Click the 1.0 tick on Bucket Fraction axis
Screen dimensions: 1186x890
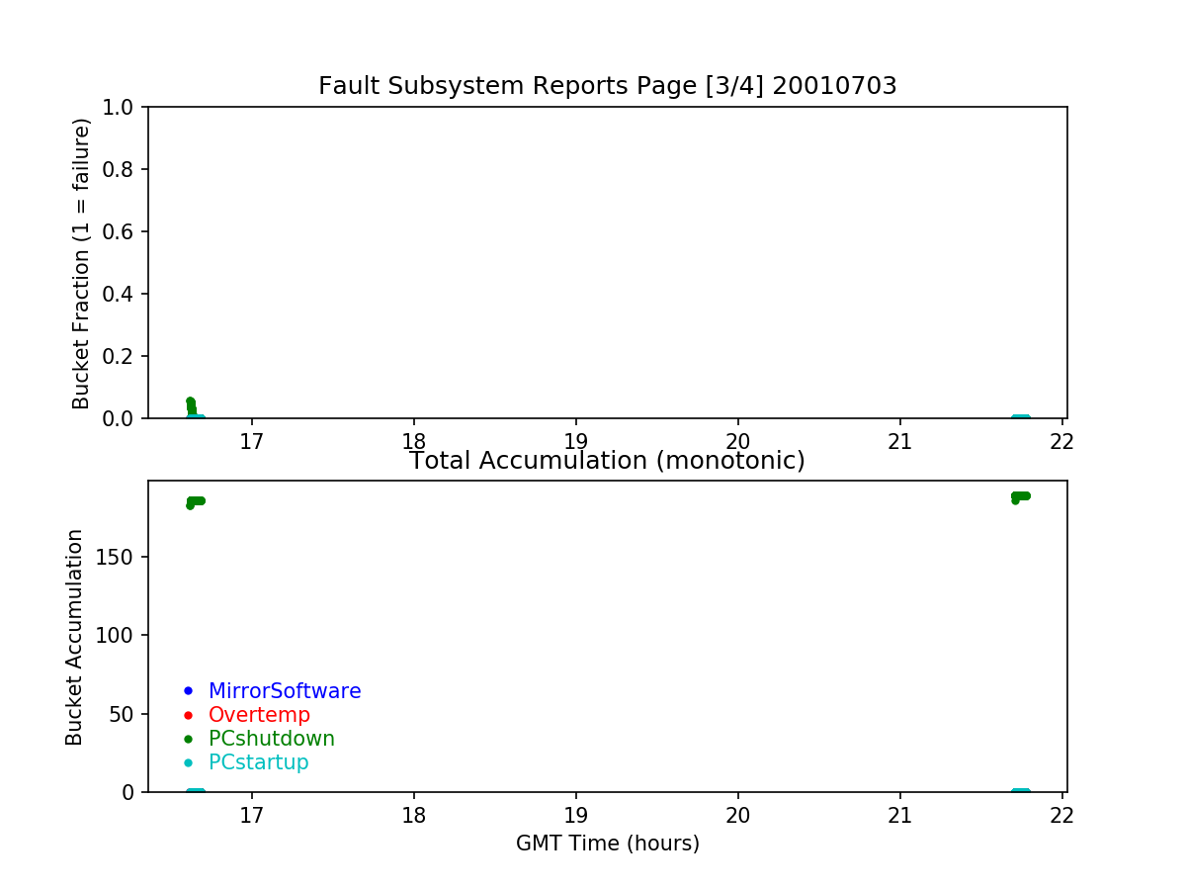pyautogui.click(x=124, y=107)
